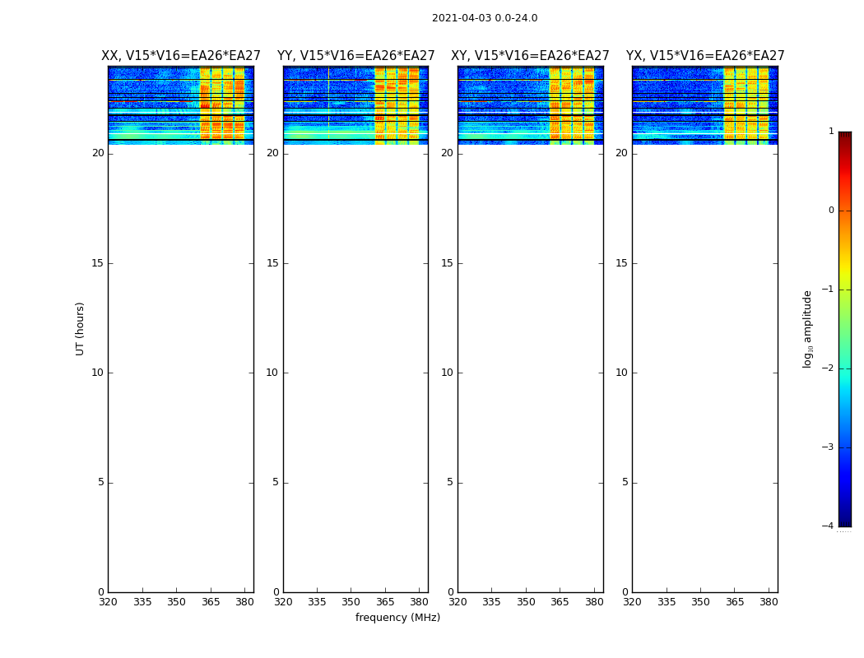The width and height of the screenshot is (864, 658).
Task: Click the XX spectrogram data band
Action: pos(180,105)
